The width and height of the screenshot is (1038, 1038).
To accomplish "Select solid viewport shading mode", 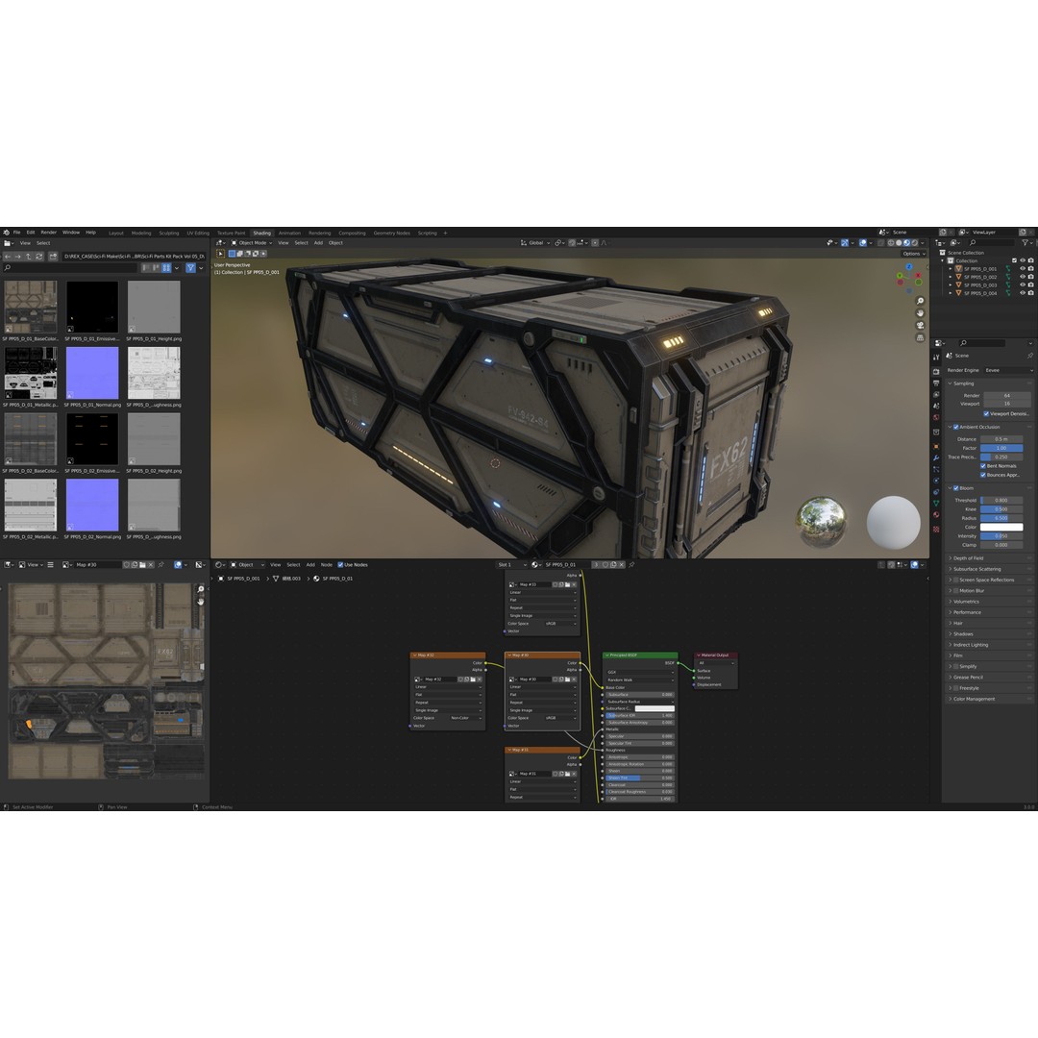I will [x=899, y=243].
